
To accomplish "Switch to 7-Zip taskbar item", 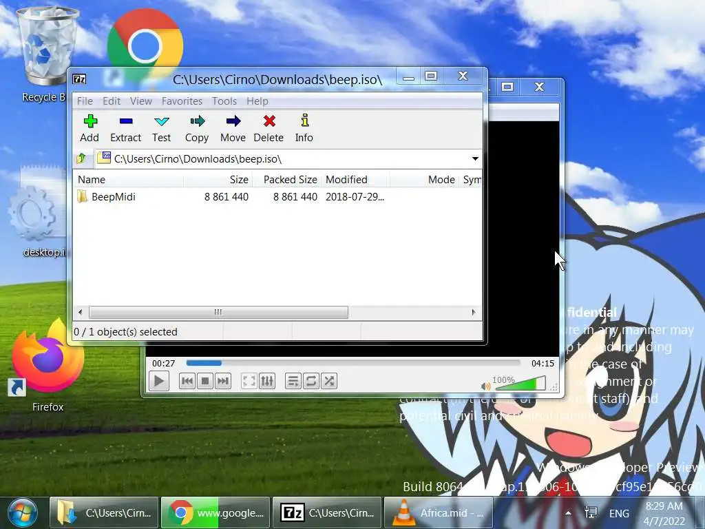I will tap(327, 512).
